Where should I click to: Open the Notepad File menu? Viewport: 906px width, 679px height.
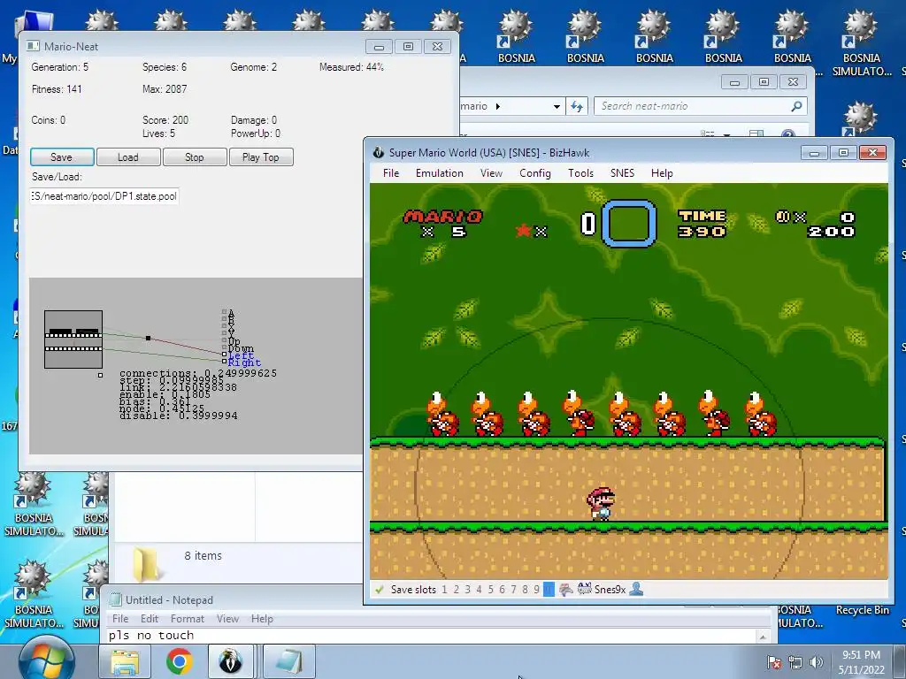[120, 618]
